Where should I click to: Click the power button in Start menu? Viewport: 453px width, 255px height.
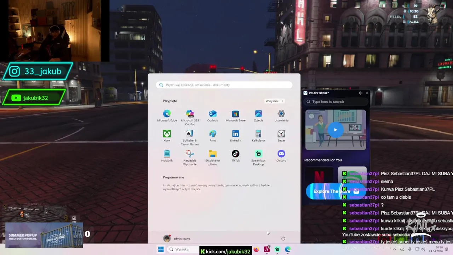click(x=283, y=239)
